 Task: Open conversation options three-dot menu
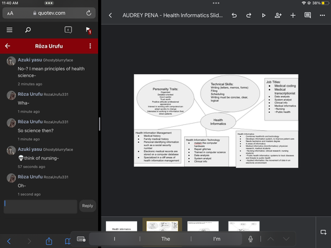click(x=90, y=46)
